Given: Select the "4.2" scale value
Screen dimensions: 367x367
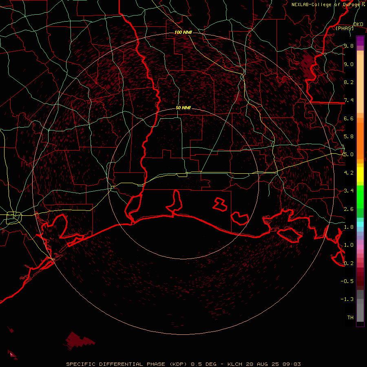Looking at the screenshot, I should click(349, 172).
